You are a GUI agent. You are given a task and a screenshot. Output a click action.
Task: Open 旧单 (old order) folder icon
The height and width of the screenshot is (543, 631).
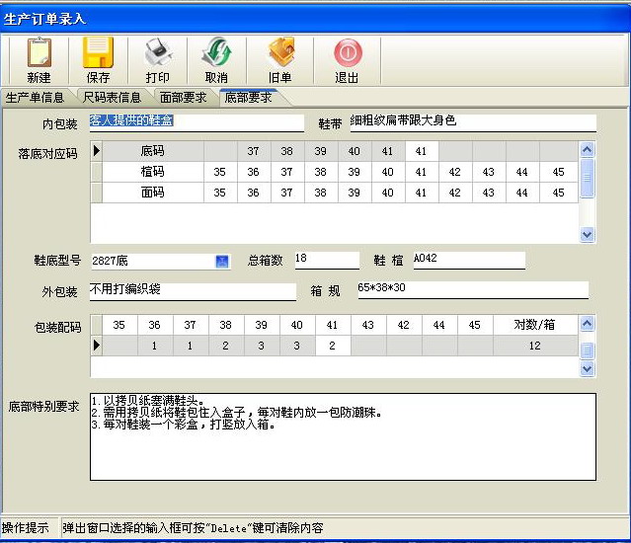[281, 52]
